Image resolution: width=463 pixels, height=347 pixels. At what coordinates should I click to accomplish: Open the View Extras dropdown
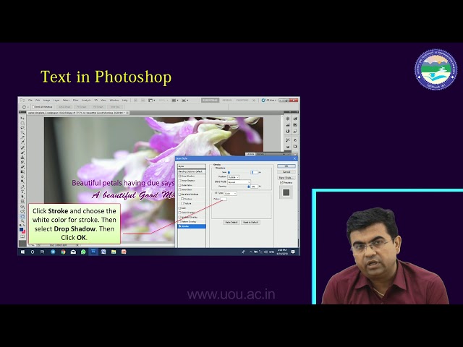pos(151,100)
